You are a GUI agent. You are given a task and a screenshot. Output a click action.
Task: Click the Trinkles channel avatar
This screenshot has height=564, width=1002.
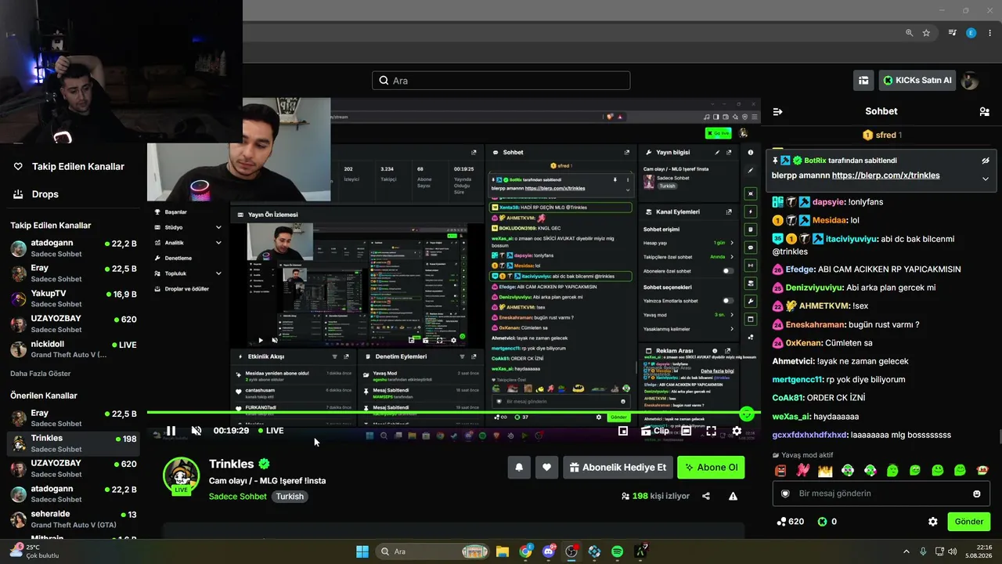click(181, 475)
